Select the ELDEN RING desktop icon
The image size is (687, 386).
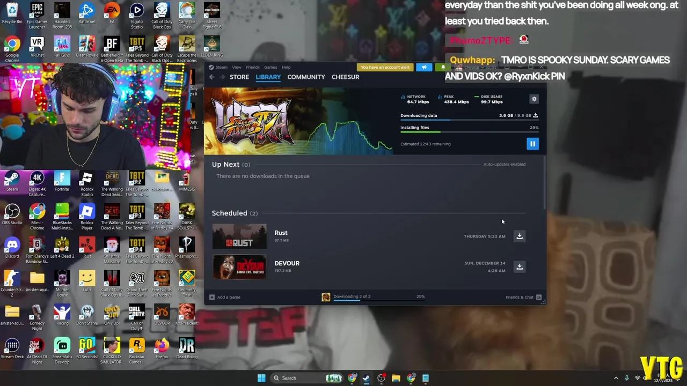tap(211, 48)
